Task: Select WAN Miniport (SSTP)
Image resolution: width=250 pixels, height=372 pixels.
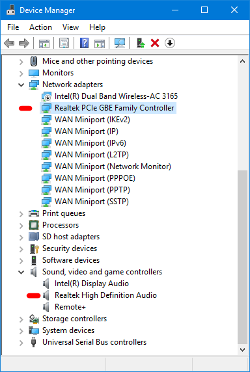Action: (92, 202)
